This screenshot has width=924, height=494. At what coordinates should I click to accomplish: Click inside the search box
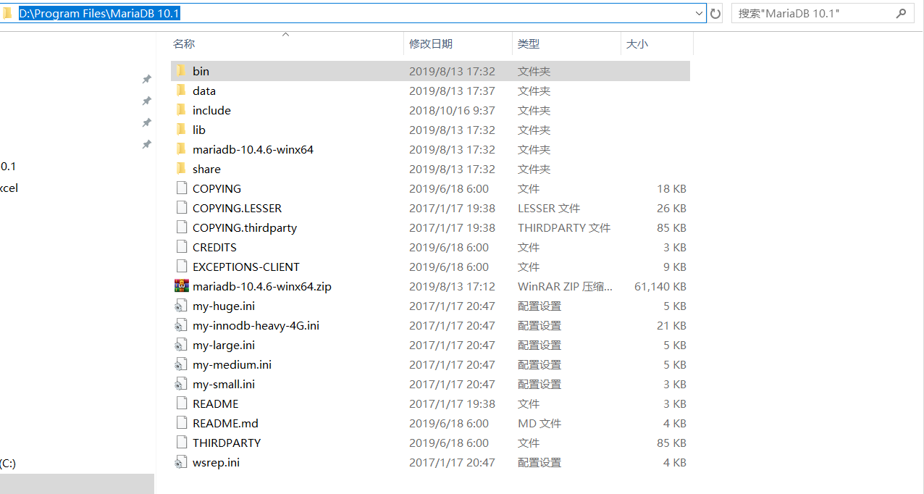tap(811, 13)
